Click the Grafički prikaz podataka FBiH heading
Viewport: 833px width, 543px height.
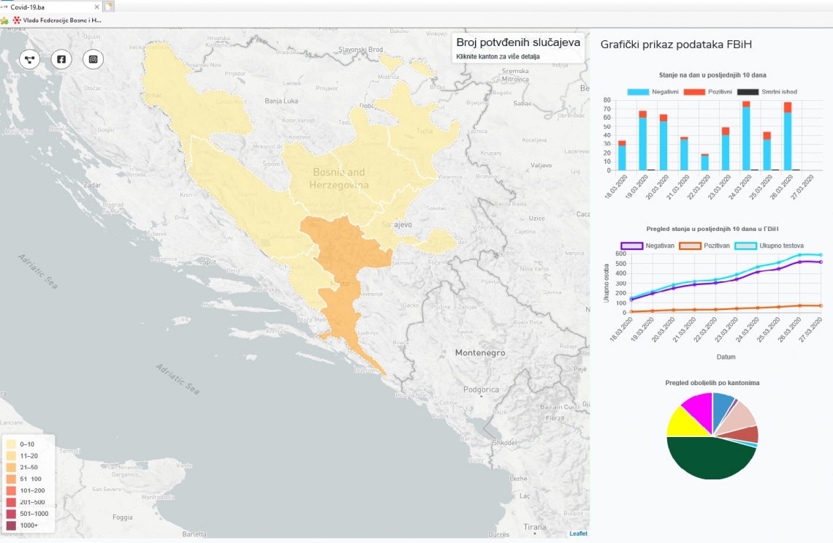pyautogui.click(x=676, y=45)
